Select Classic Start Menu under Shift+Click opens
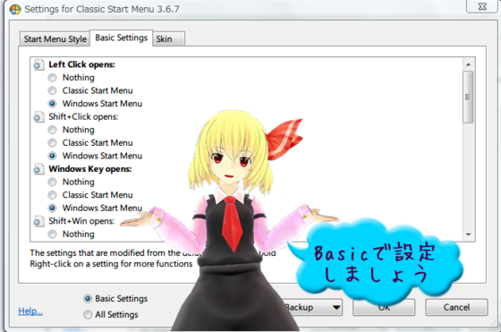 coord(52,143)
